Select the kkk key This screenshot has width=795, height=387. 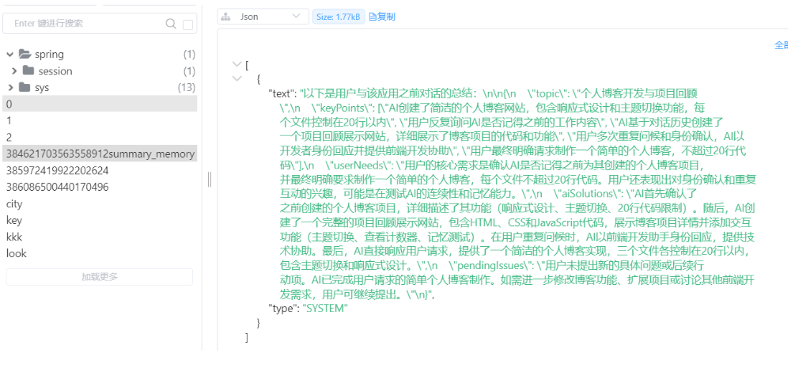(x=100, y=237)
